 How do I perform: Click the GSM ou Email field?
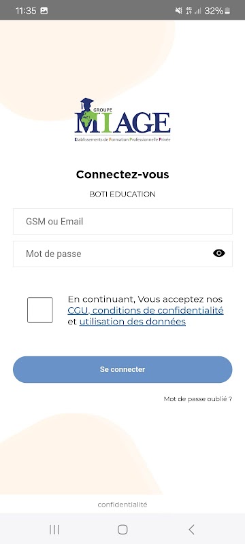coord(122,222)
